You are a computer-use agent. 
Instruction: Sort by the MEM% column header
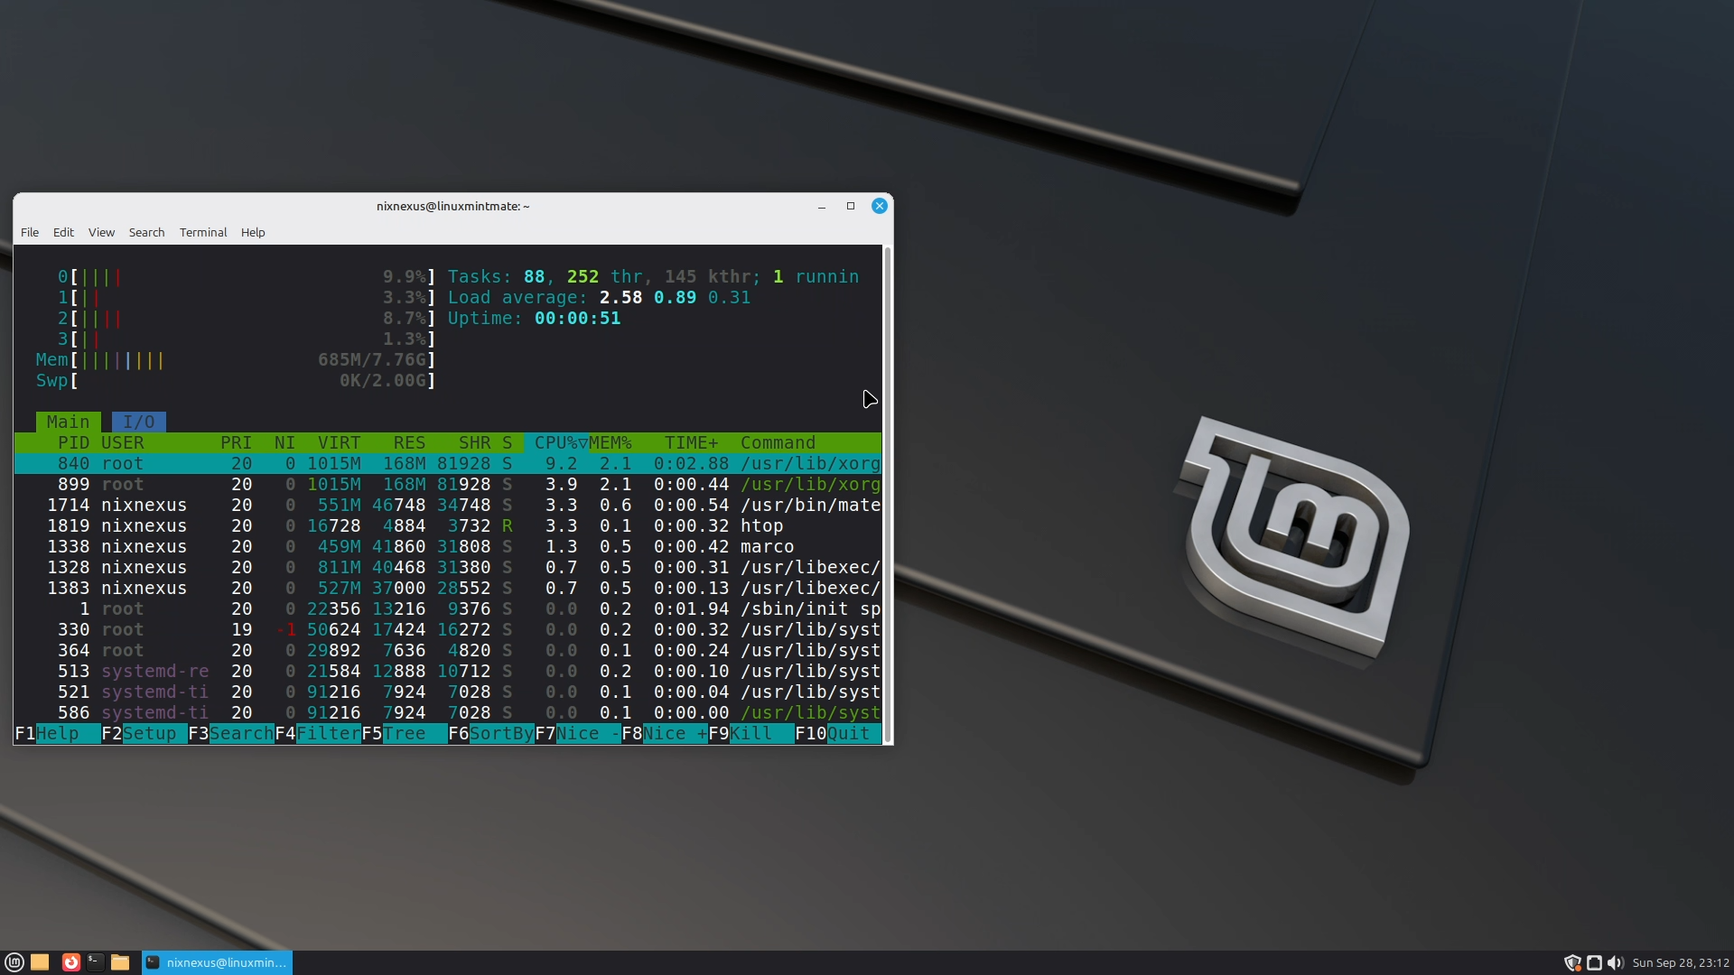[611, 442]
